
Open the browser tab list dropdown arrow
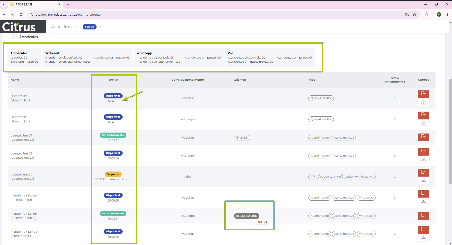[4, 4]
